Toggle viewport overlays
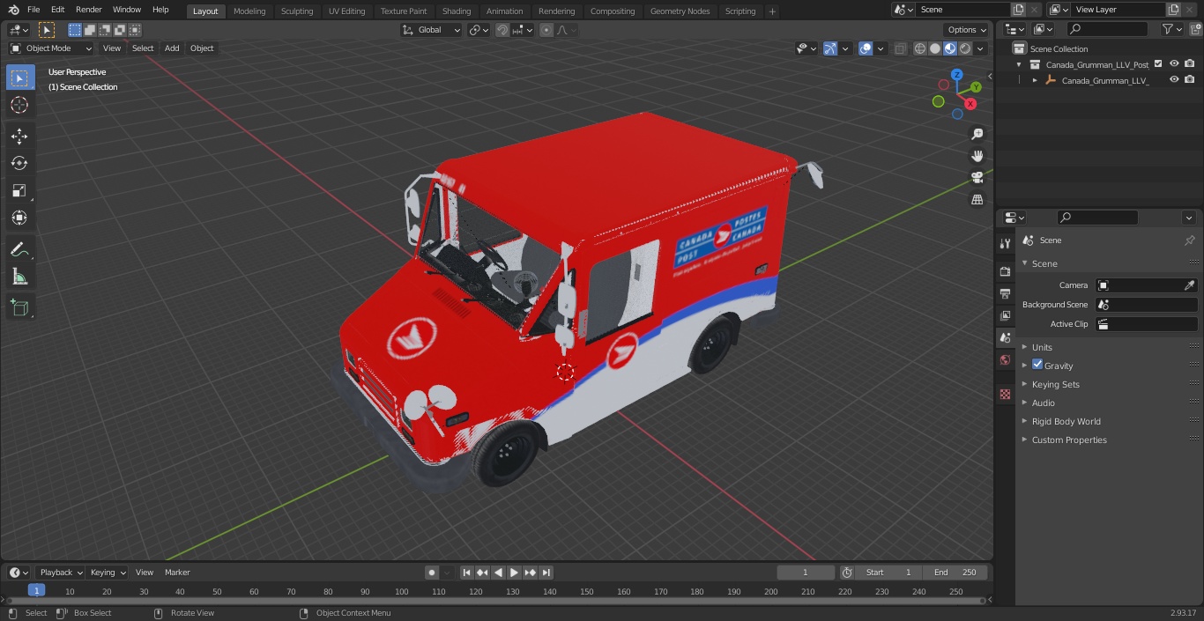This screenshot has width=1204, height=621. tap(866, 48)
